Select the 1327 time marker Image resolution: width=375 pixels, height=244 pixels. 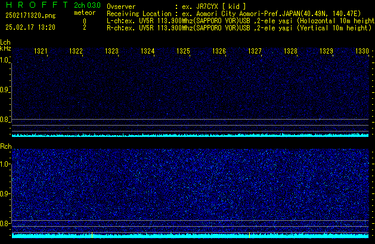click(x=255, y=51)
